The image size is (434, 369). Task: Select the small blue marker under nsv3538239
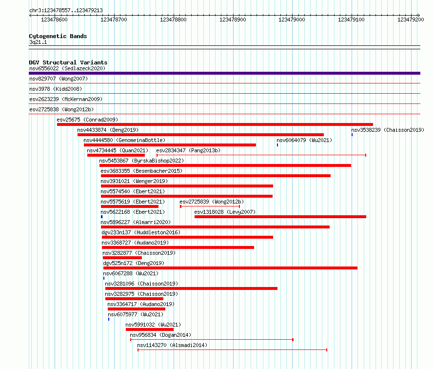tap(352, 135)
